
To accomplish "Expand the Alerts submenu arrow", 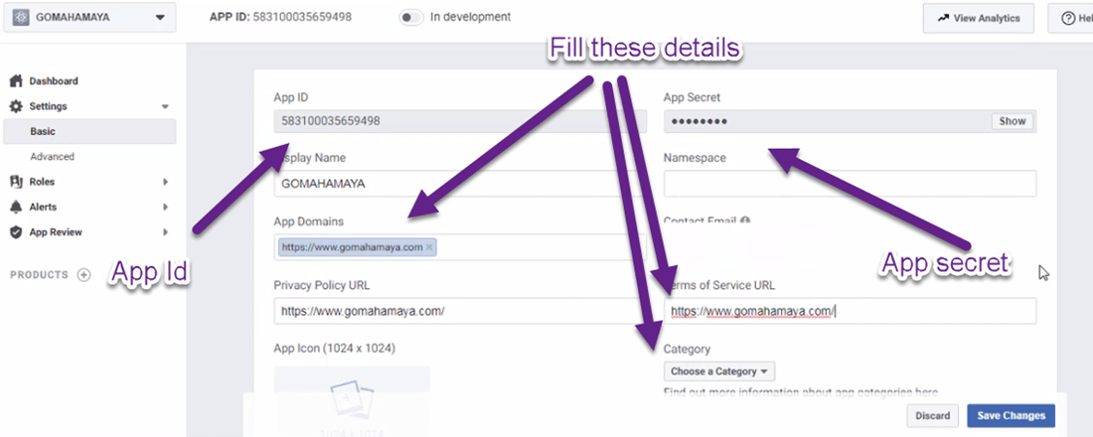I will click(x=165, y=207).
